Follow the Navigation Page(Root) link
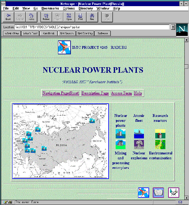The width and height of the screenshot is (189, 205). pos(61,93)
